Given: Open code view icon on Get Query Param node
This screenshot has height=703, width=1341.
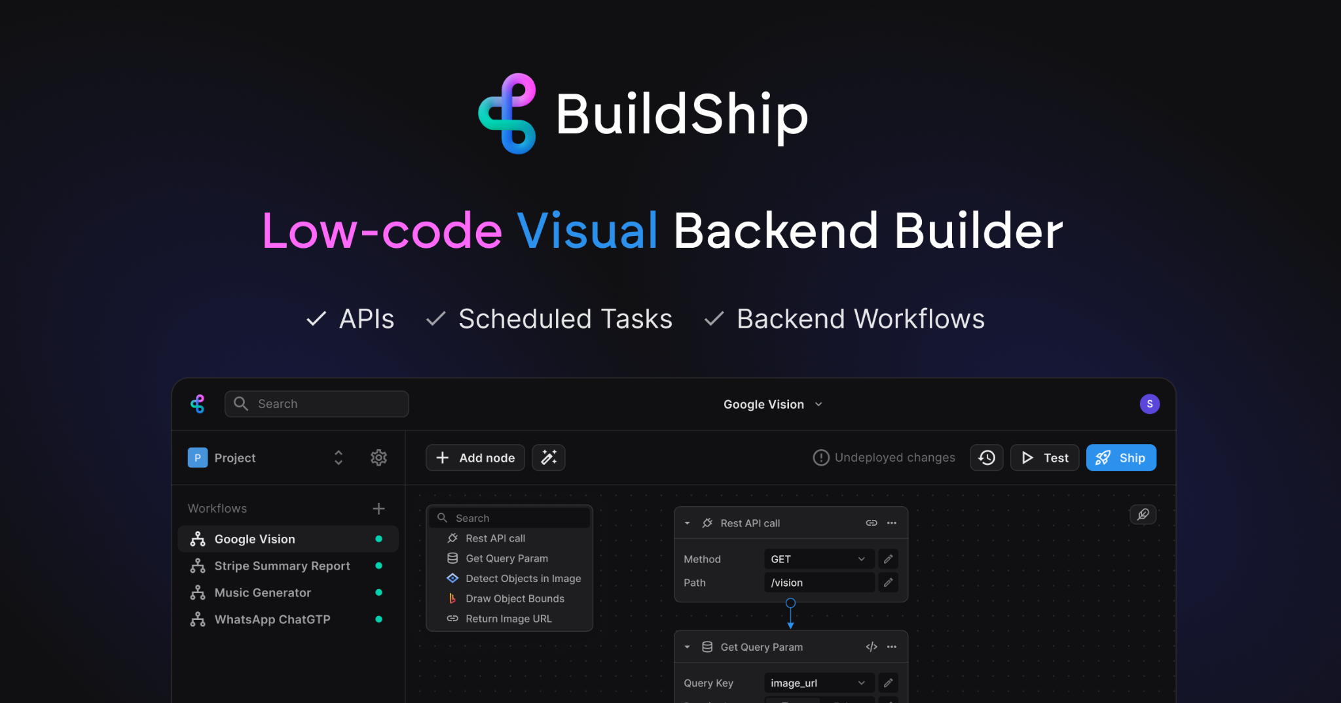Looking at the screenshot, I should click(872, 646).
